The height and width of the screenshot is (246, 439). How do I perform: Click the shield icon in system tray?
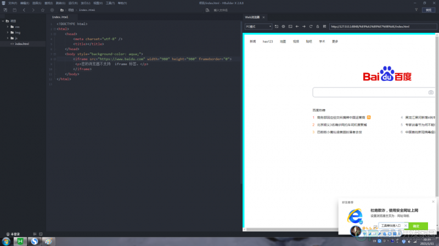(x=403, y=241)
